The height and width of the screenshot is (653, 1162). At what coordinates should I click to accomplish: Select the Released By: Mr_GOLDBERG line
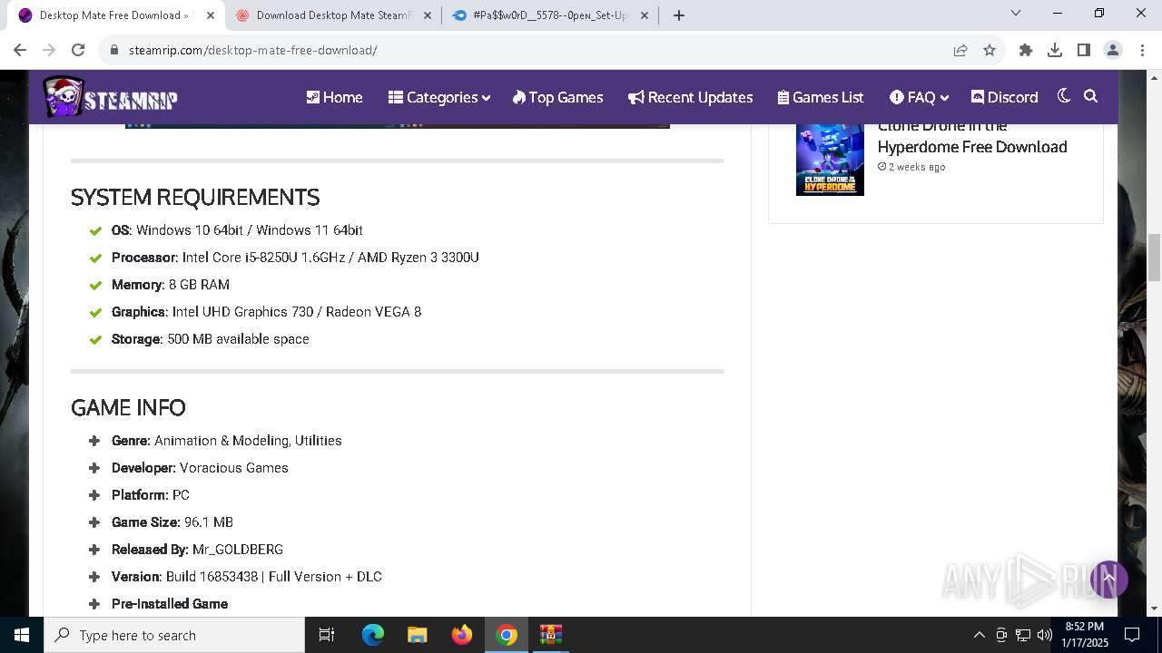(x=197, y=550)
